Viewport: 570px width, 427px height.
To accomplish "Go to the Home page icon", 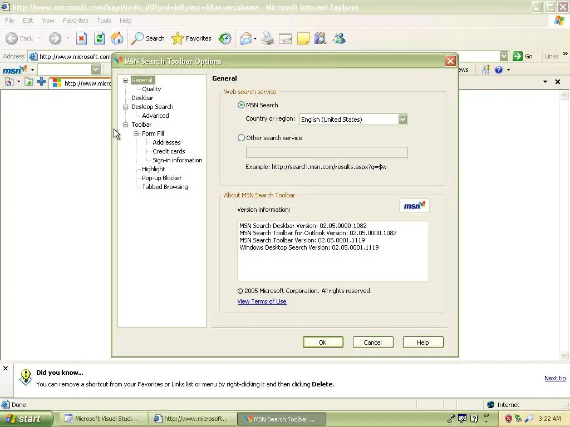I will point(117,38).
